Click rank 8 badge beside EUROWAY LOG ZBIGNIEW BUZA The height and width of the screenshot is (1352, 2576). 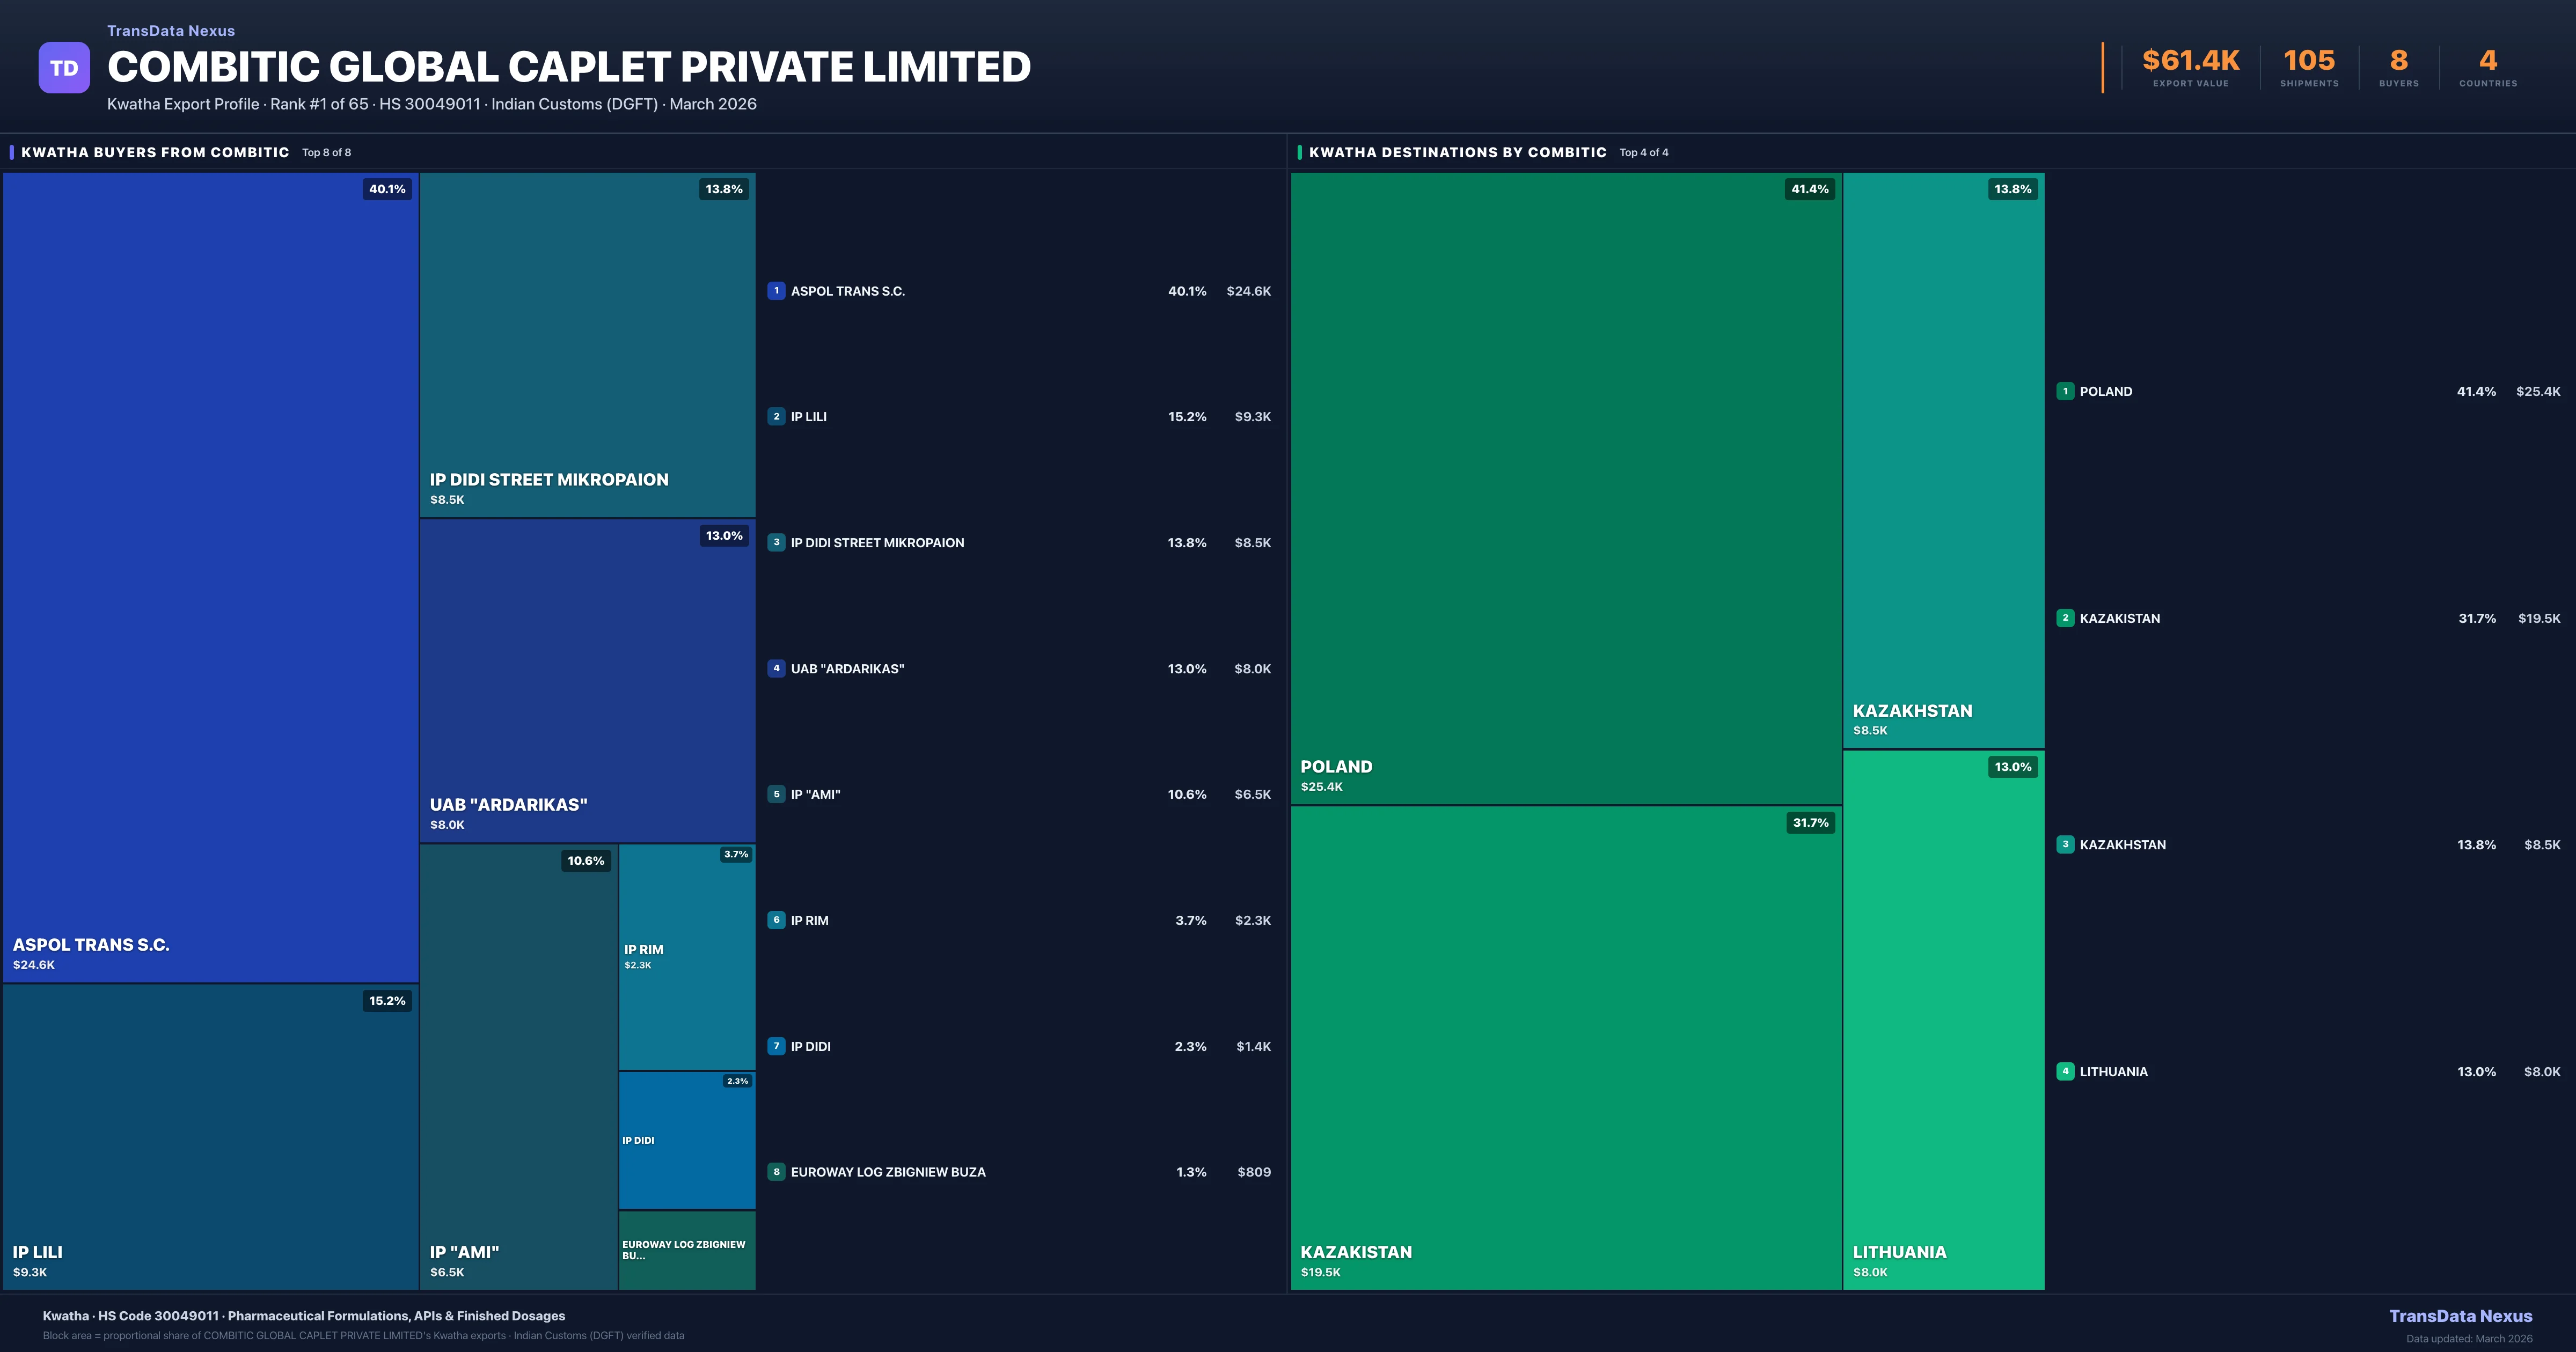click(x=776, y=1172)
